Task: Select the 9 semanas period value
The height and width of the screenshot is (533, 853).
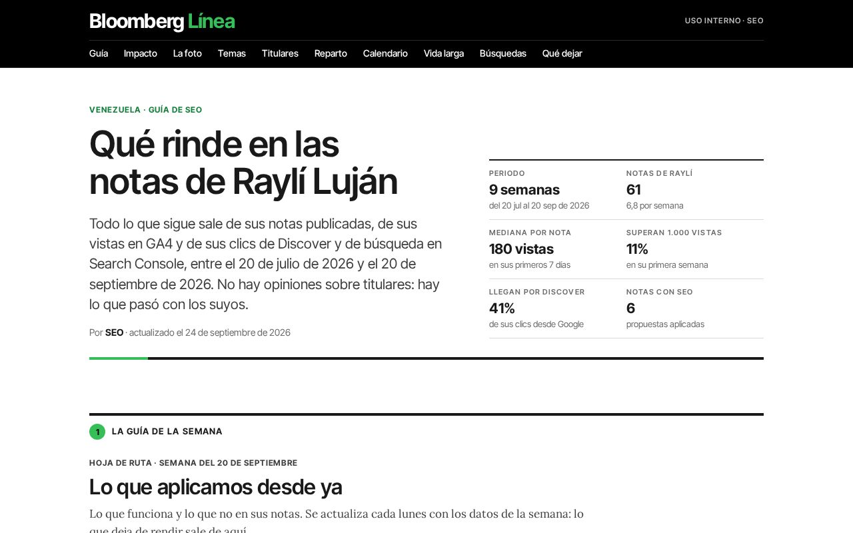Action: (524, 190)
